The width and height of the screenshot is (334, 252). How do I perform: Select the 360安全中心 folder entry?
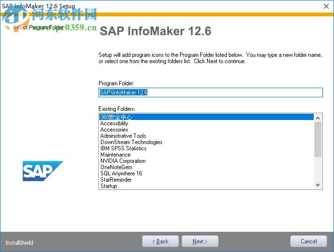coord(207,117)
